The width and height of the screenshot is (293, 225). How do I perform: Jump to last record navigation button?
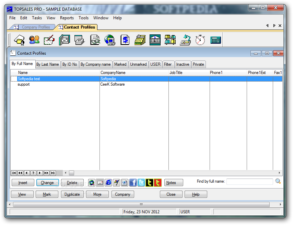(53, 173)
